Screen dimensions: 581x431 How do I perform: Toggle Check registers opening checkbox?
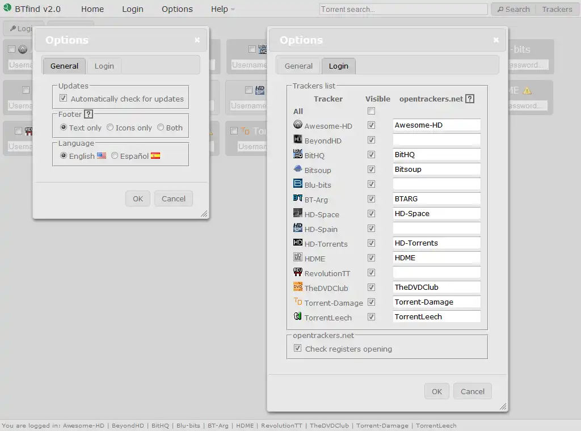(297, 348)
